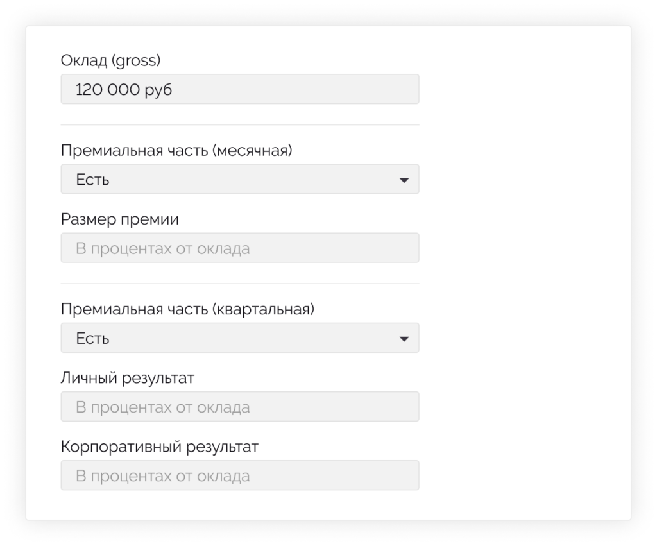This screenshot has width=657, height=546.
Task: Select the "Есть" value in the quarterly bonus dropdown
Action: tap(92, 339)
